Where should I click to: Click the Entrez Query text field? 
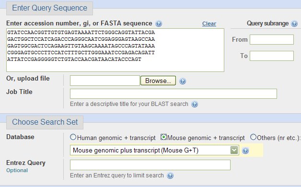point(150,165)
